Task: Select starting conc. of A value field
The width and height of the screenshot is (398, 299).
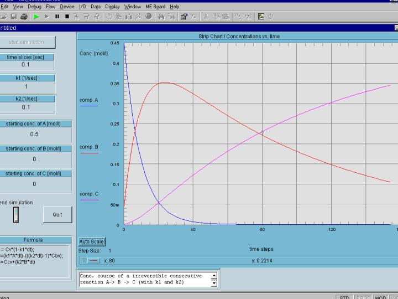Action: pos(34,134)
